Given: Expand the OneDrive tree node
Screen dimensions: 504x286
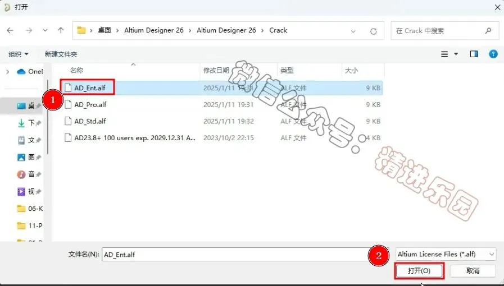Looking at the screenshot, I should tap(8, 72).
